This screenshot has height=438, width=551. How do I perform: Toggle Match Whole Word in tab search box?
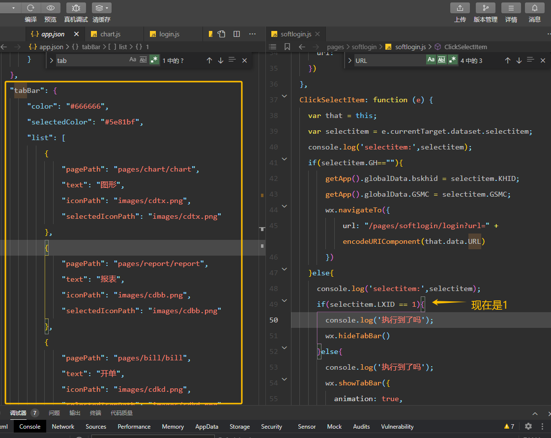click(x=143, y=60)
